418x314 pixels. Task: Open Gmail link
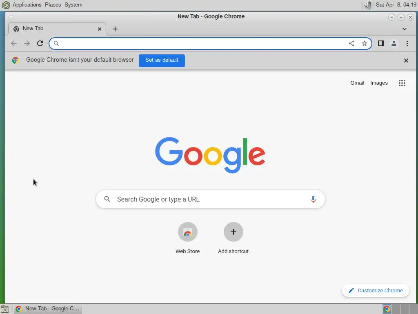pos(357,83)
